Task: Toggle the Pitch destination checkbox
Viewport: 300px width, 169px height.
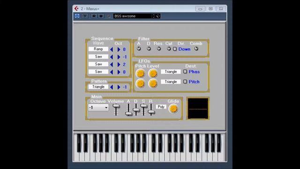Action: (x=185, y=82)
